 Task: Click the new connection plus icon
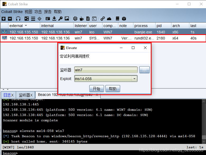3,19
